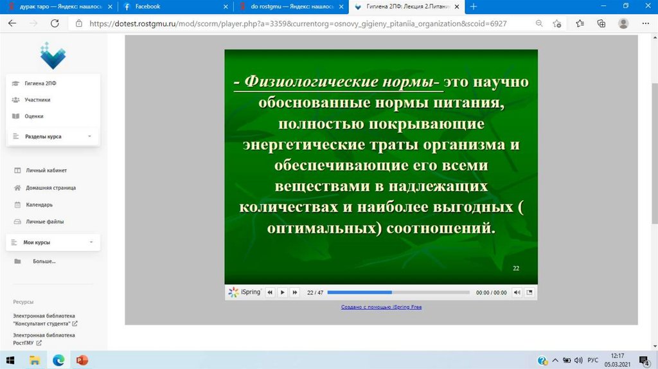Image resolution: width=658 pixels, height=369 pixels.
Task: Click the address bar URL
Action: [x=298, y=24]
